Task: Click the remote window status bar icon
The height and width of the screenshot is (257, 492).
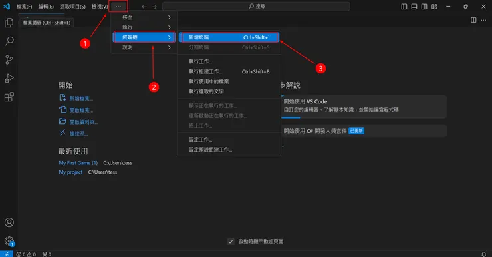Action: pyautogui.click(x=6, y=254)
